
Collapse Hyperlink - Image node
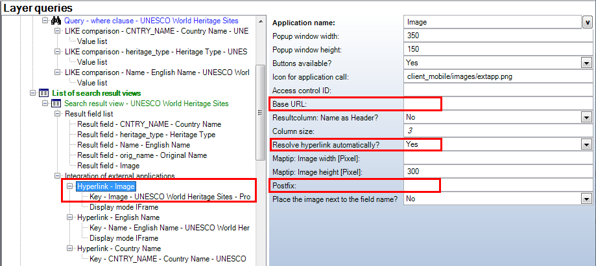[69, 186]
